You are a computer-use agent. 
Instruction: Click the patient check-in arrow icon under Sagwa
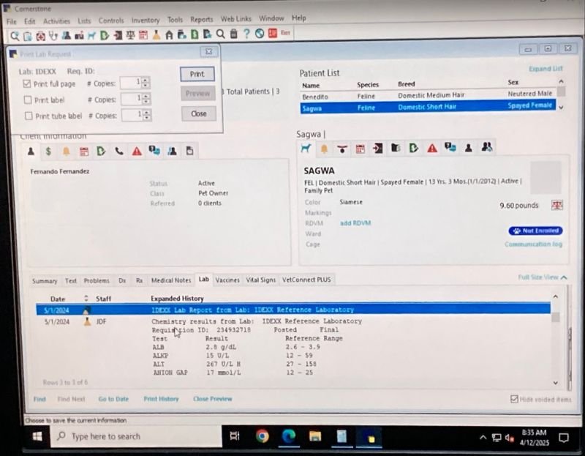click(x=377, y=149)
